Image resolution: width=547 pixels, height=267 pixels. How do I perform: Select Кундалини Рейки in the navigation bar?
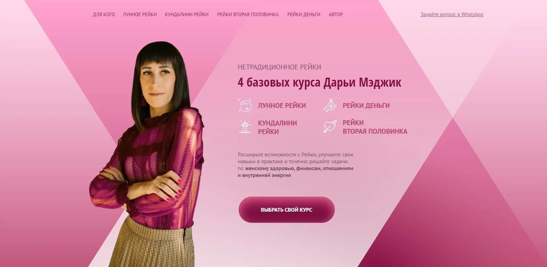(187, 14)
